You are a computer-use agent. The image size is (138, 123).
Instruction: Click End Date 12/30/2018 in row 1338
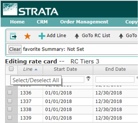pyautogui.click(x=109, y=109)
